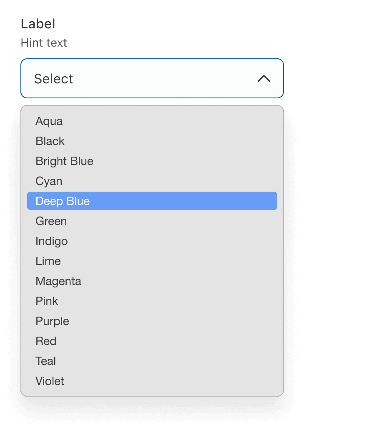Viewport: 374px width, 430px height.
Task: Click the "Label" field label
Action: (38, 24)
